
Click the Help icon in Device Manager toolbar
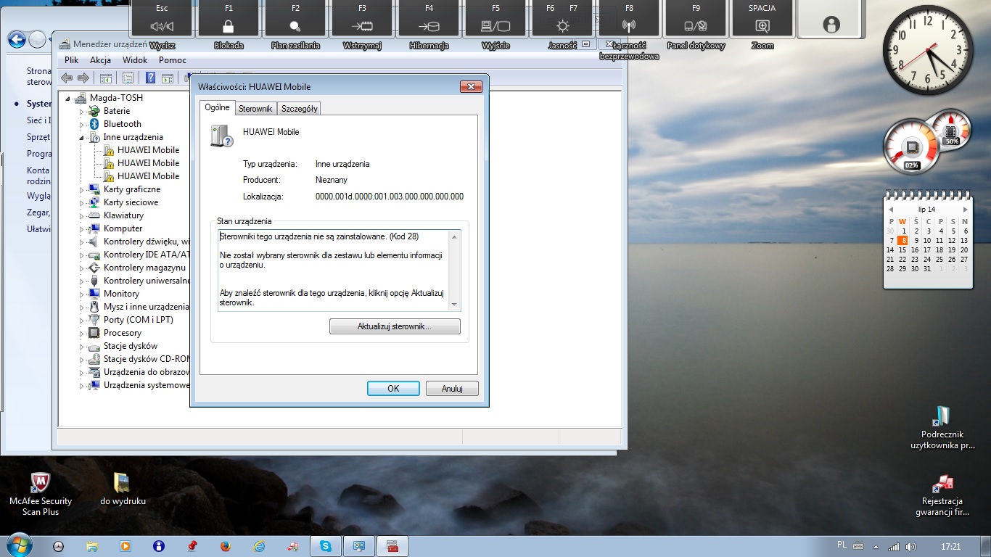pyautogui.click(x=150, y=78)
